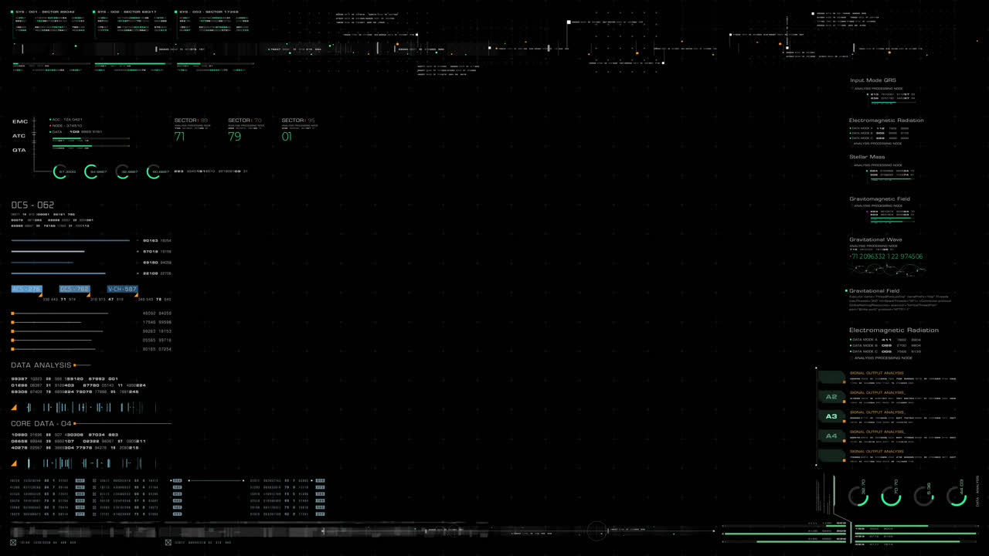Select the A3 signal output tab
The height and width of the screenshot is (556, 989).
coord(831,416)
